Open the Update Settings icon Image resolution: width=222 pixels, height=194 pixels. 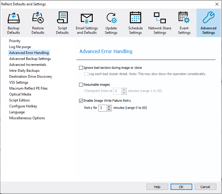point(111,18)
